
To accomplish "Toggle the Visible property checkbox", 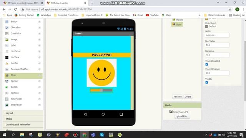I will 207,82.
